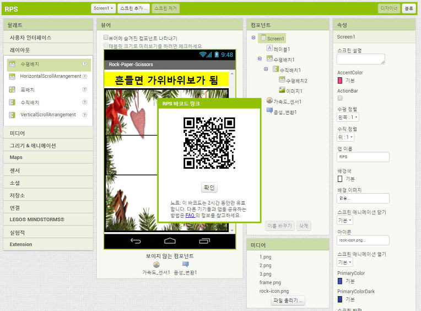Select the 수평배치 layout icon in palette
The image size is (421, 311).
[x=12, y=64]
